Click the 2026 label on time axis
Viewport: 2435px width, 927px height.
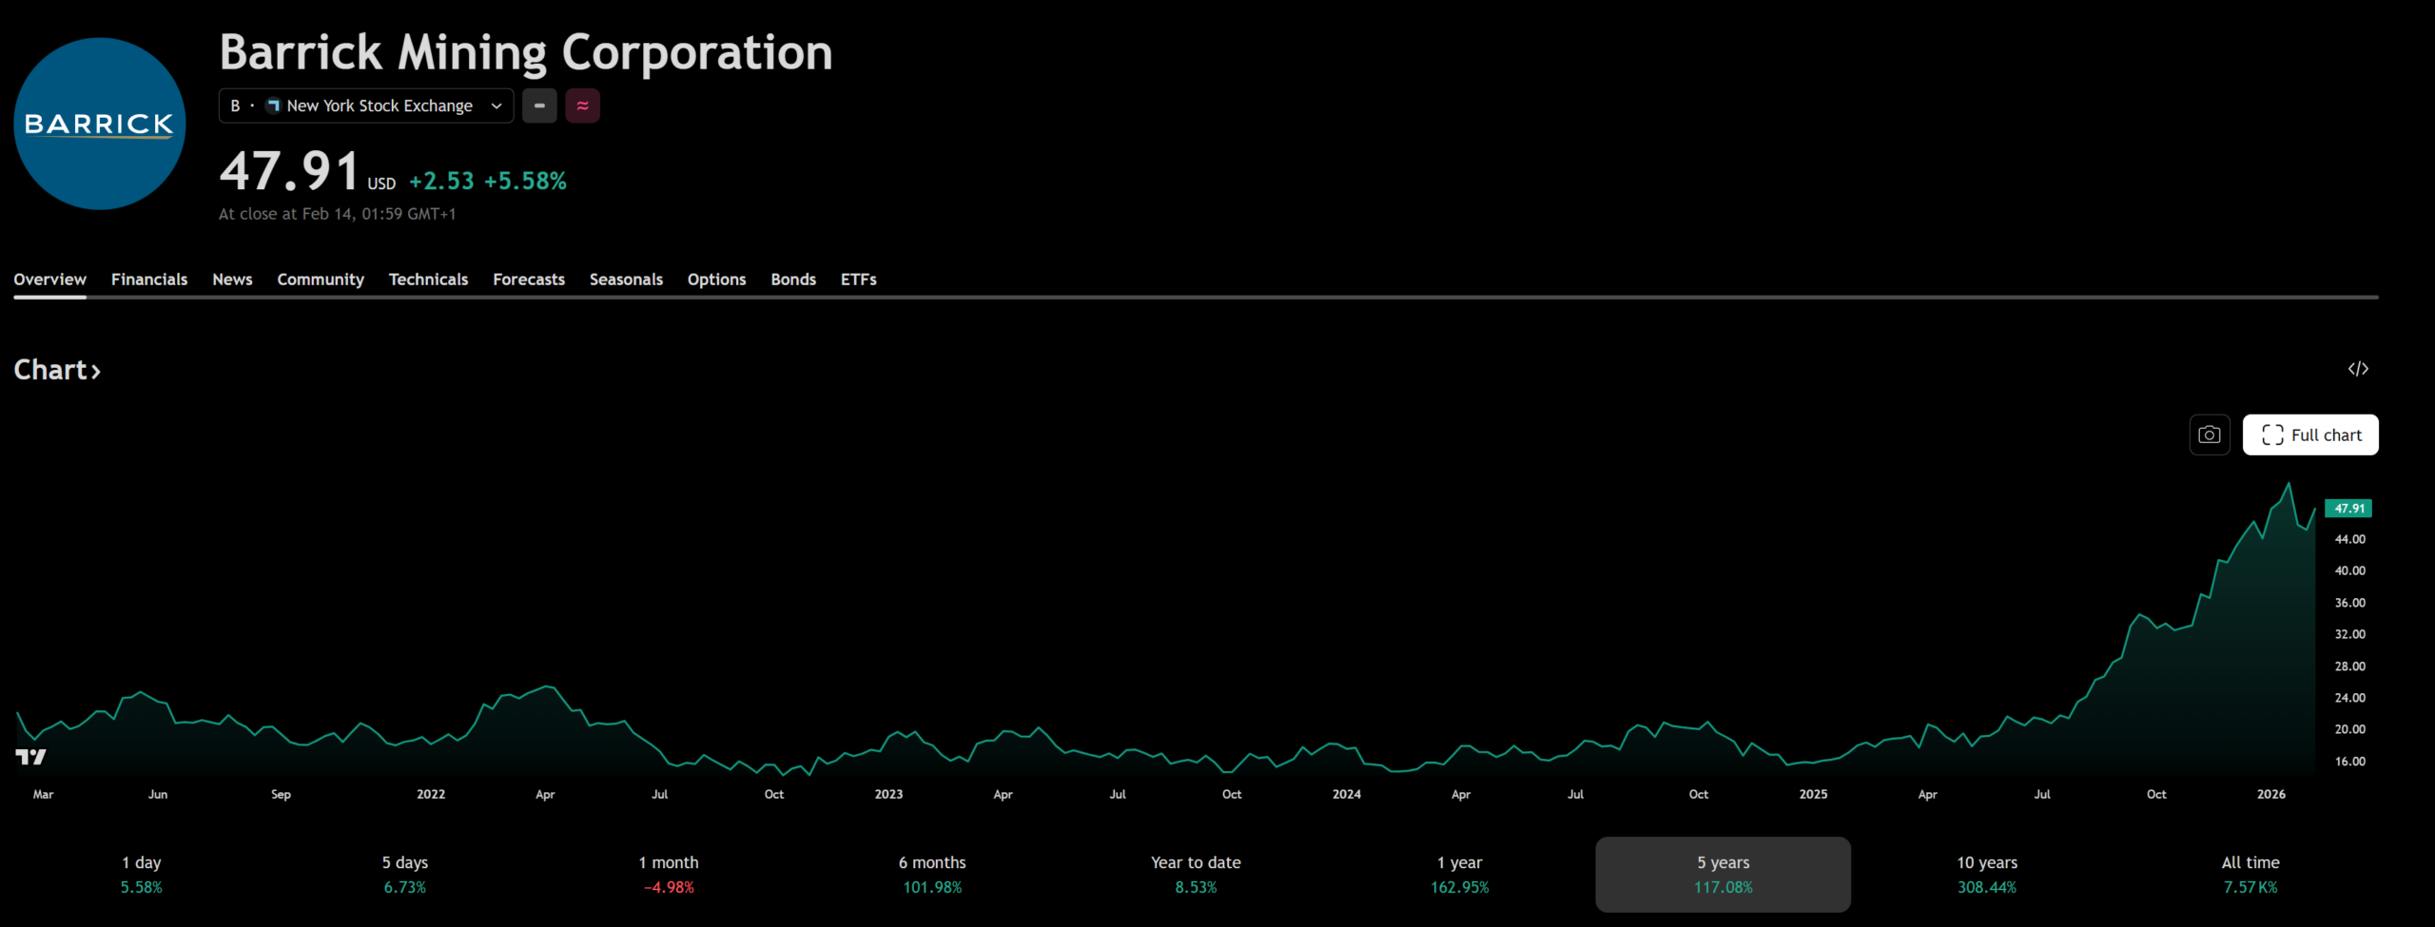click(x=2270, y=794)
